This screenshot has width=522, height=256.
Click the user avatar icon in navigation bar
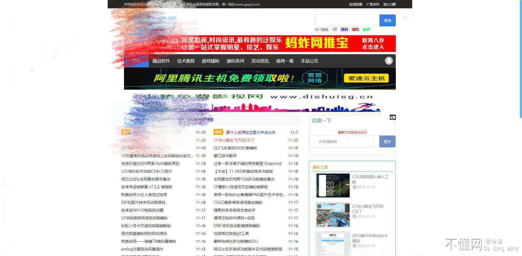(389, 61)
